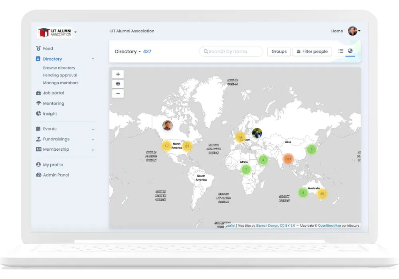Click the Admin Panel gauge icon
Image resolution: width=399 pixels, height=279 pixels.
(38, 175)
